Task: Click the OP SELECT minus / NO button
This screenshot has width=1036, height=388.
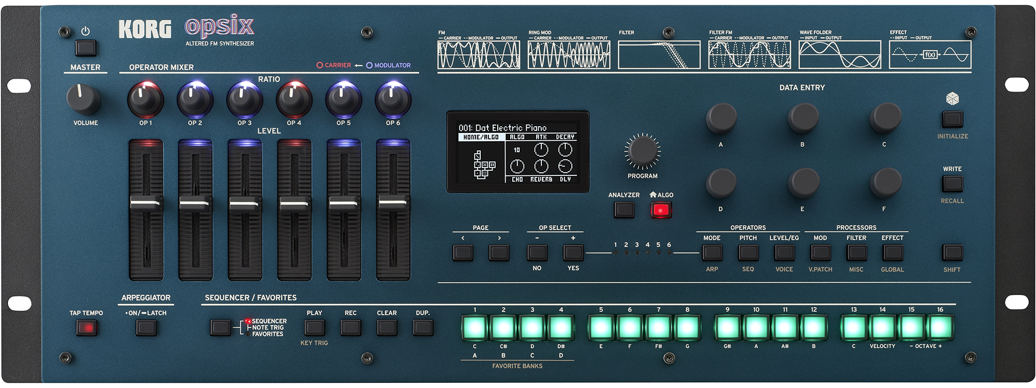Action: point(537,252)
